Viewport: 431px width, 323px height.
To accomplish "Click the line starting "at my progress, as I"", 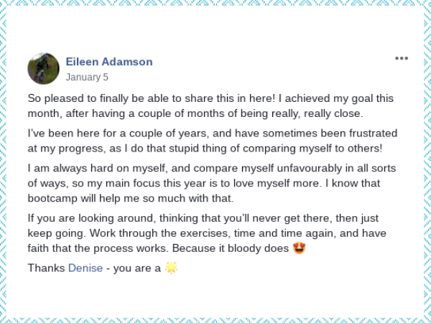I will tap(205, 149).
